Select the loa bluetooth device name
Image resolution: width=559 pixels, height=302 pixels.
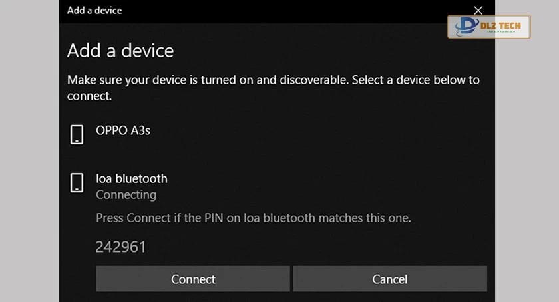[132, 178]
